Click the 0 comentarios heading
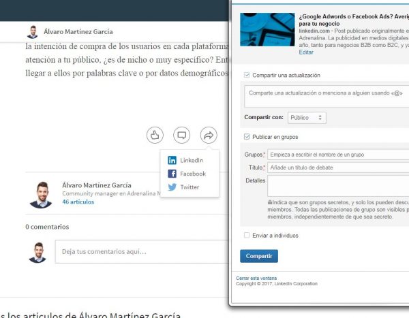 (x=47, y=227)
